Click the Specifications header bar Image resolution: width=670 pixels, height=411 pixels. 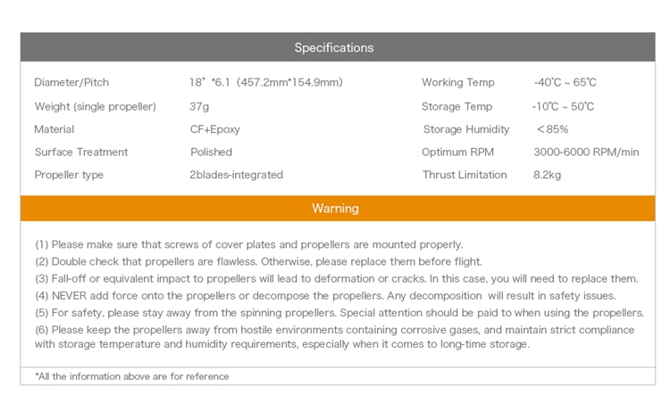coord(334,47)
